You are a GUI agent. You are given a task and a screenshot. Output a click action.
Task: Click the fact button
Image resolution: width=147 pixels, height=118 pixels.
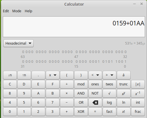pos(109,112)
